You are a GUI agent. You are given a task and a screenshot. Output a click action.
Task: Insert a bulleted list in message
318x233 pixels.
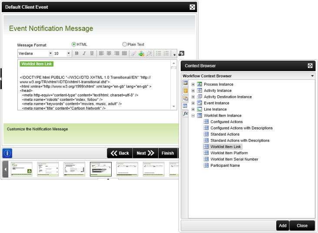[159, 53]
